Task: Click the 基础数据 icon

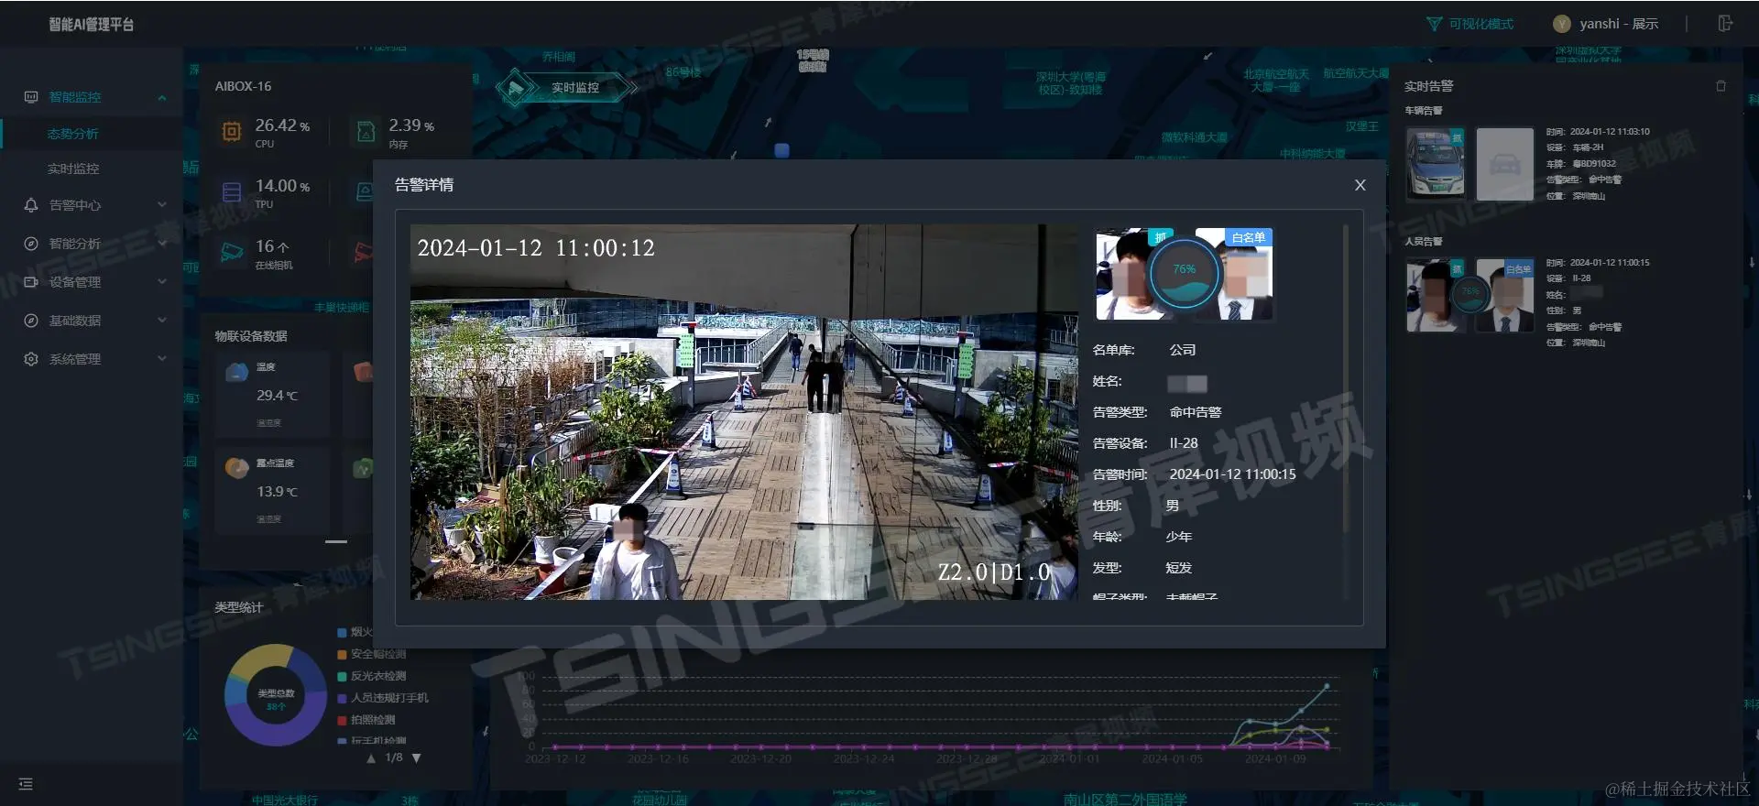Action: [31, 321]
